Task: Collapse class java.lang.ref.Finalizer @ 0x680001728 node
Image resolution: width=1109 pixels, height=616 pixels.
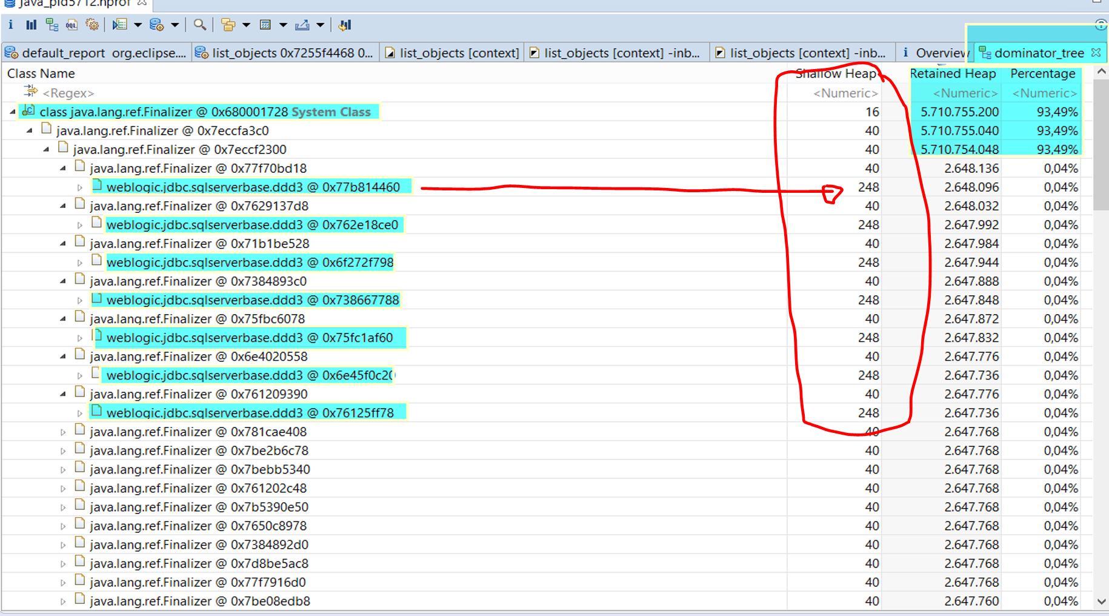Action: point(12,112)
